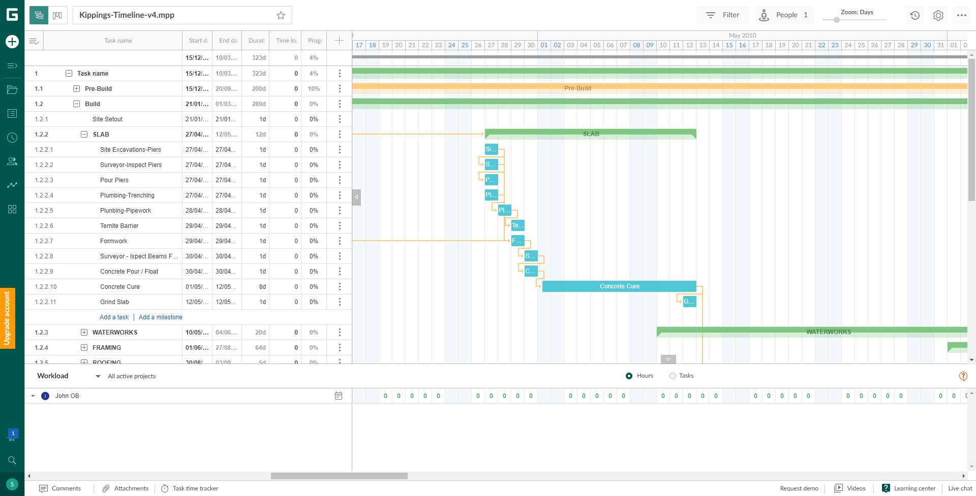
Task: Select the Hours radio button in Workload panel
Action: click(x=629, y=376)
